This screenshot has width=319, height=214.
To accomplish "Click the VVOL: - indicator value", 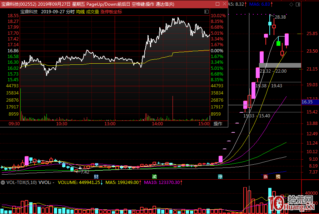I will pyautogui.click(x=46, y=183).
